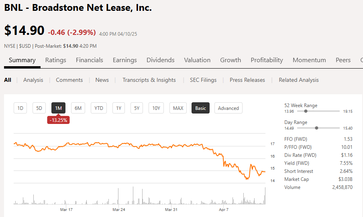
Task: Open the Financials tab
Action: click(89, 60)
